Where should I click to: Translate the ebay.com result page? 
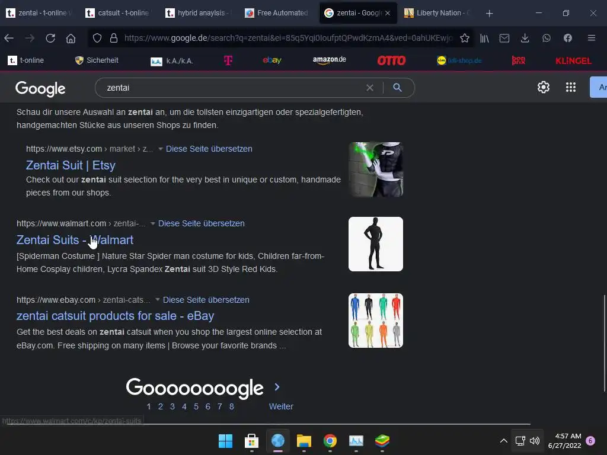click(x=206, y=299)
